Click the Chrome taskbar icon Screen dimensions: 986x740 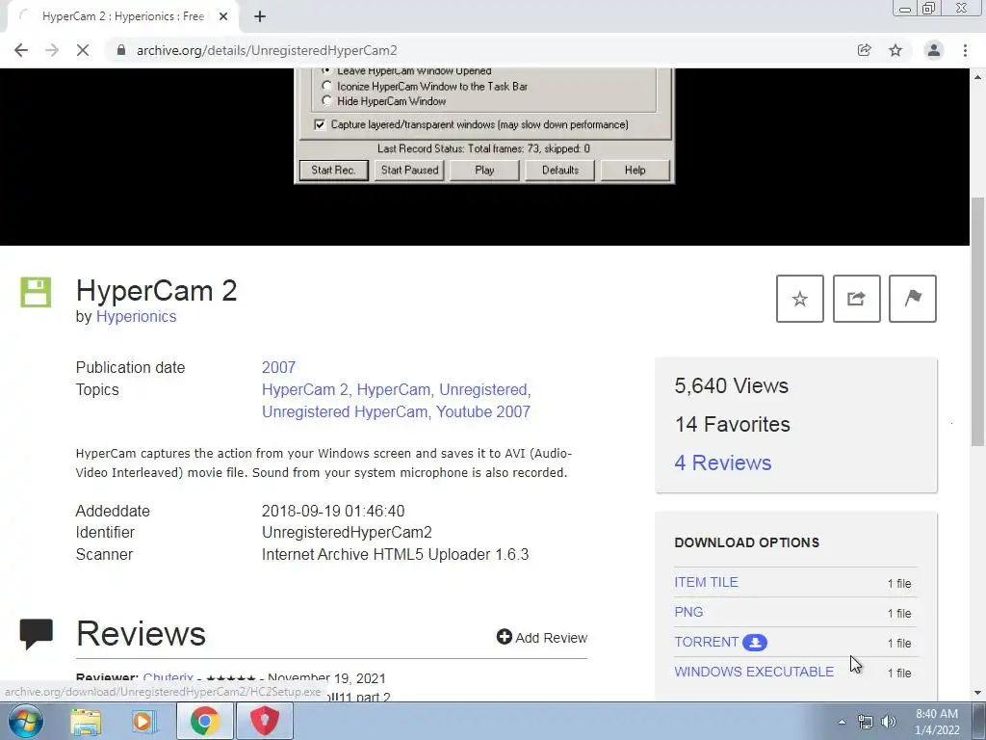(204, 721)
